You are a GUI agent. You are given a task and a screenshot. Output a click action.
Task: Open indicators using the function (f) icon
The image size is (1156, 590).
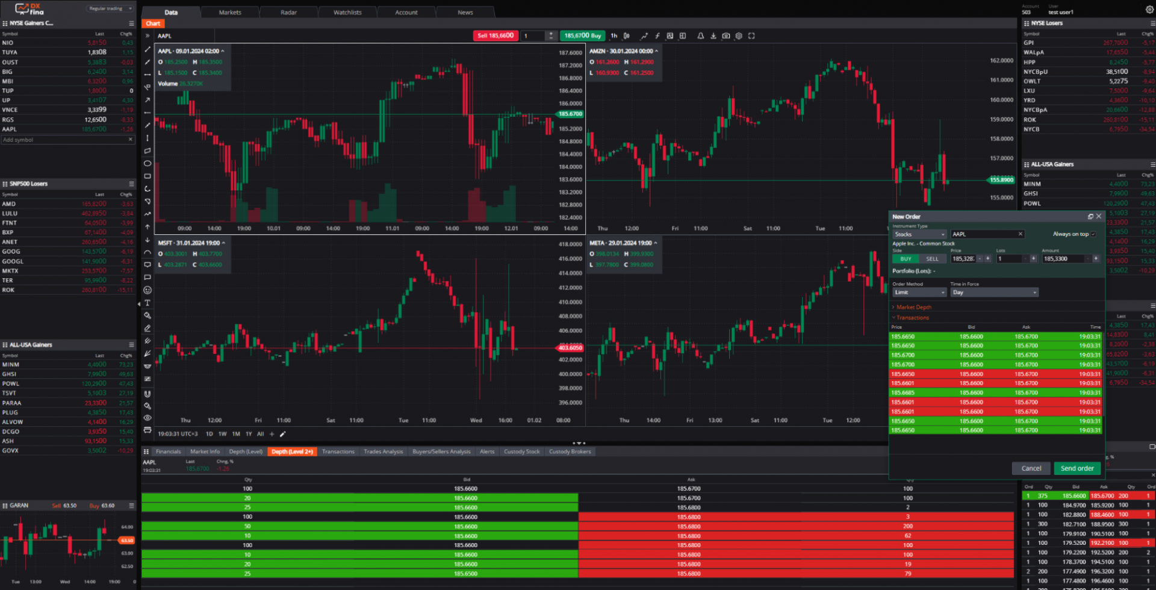[x=657, y=36]
